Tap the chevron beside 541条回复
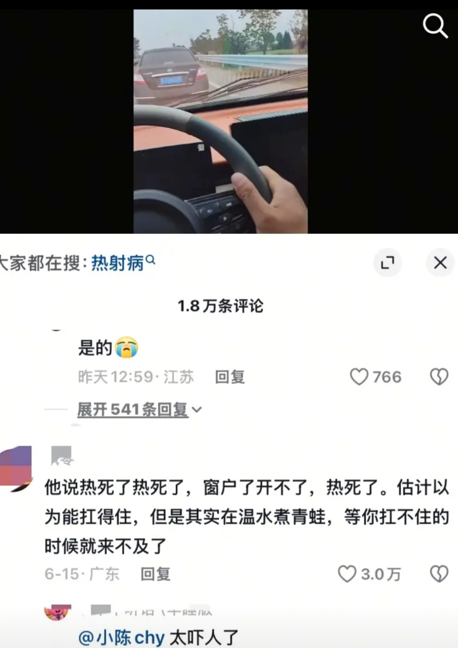This screenshot has width=458, height=648. pos(197,410)
